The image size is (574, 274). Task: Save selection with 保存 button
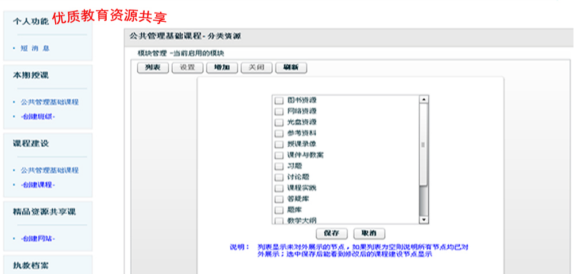tap(332, 233)
